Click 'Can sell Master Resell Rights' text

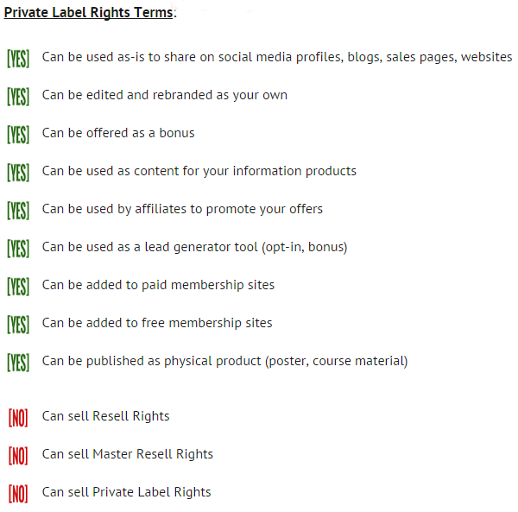tap(128, 454)
